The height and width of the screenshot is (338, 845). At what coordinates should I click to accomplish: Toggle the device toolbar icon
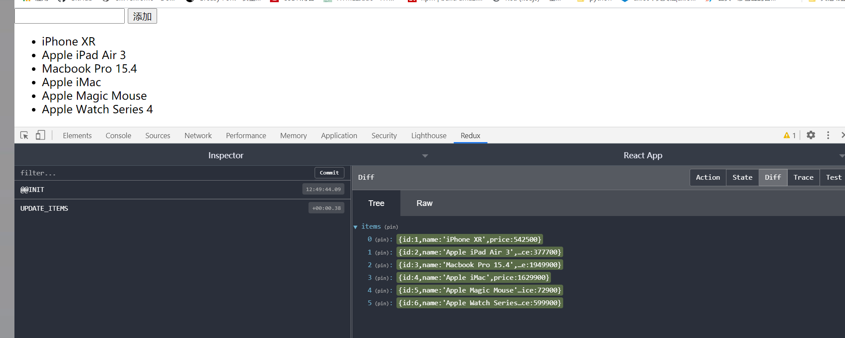(x=40, y=135)
